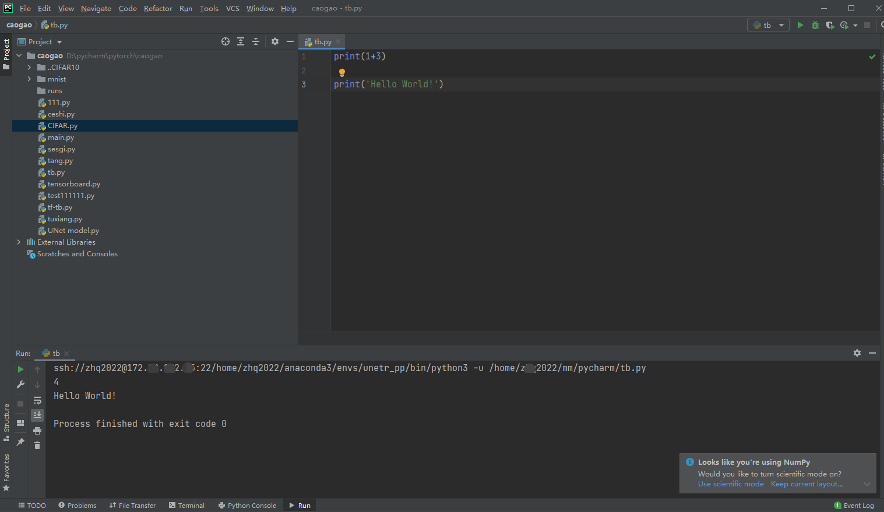Image resolution: width=884 pixels, height=512 pixels.
Task: Open the tb run configuration dropdown
Action: point(768,25)
